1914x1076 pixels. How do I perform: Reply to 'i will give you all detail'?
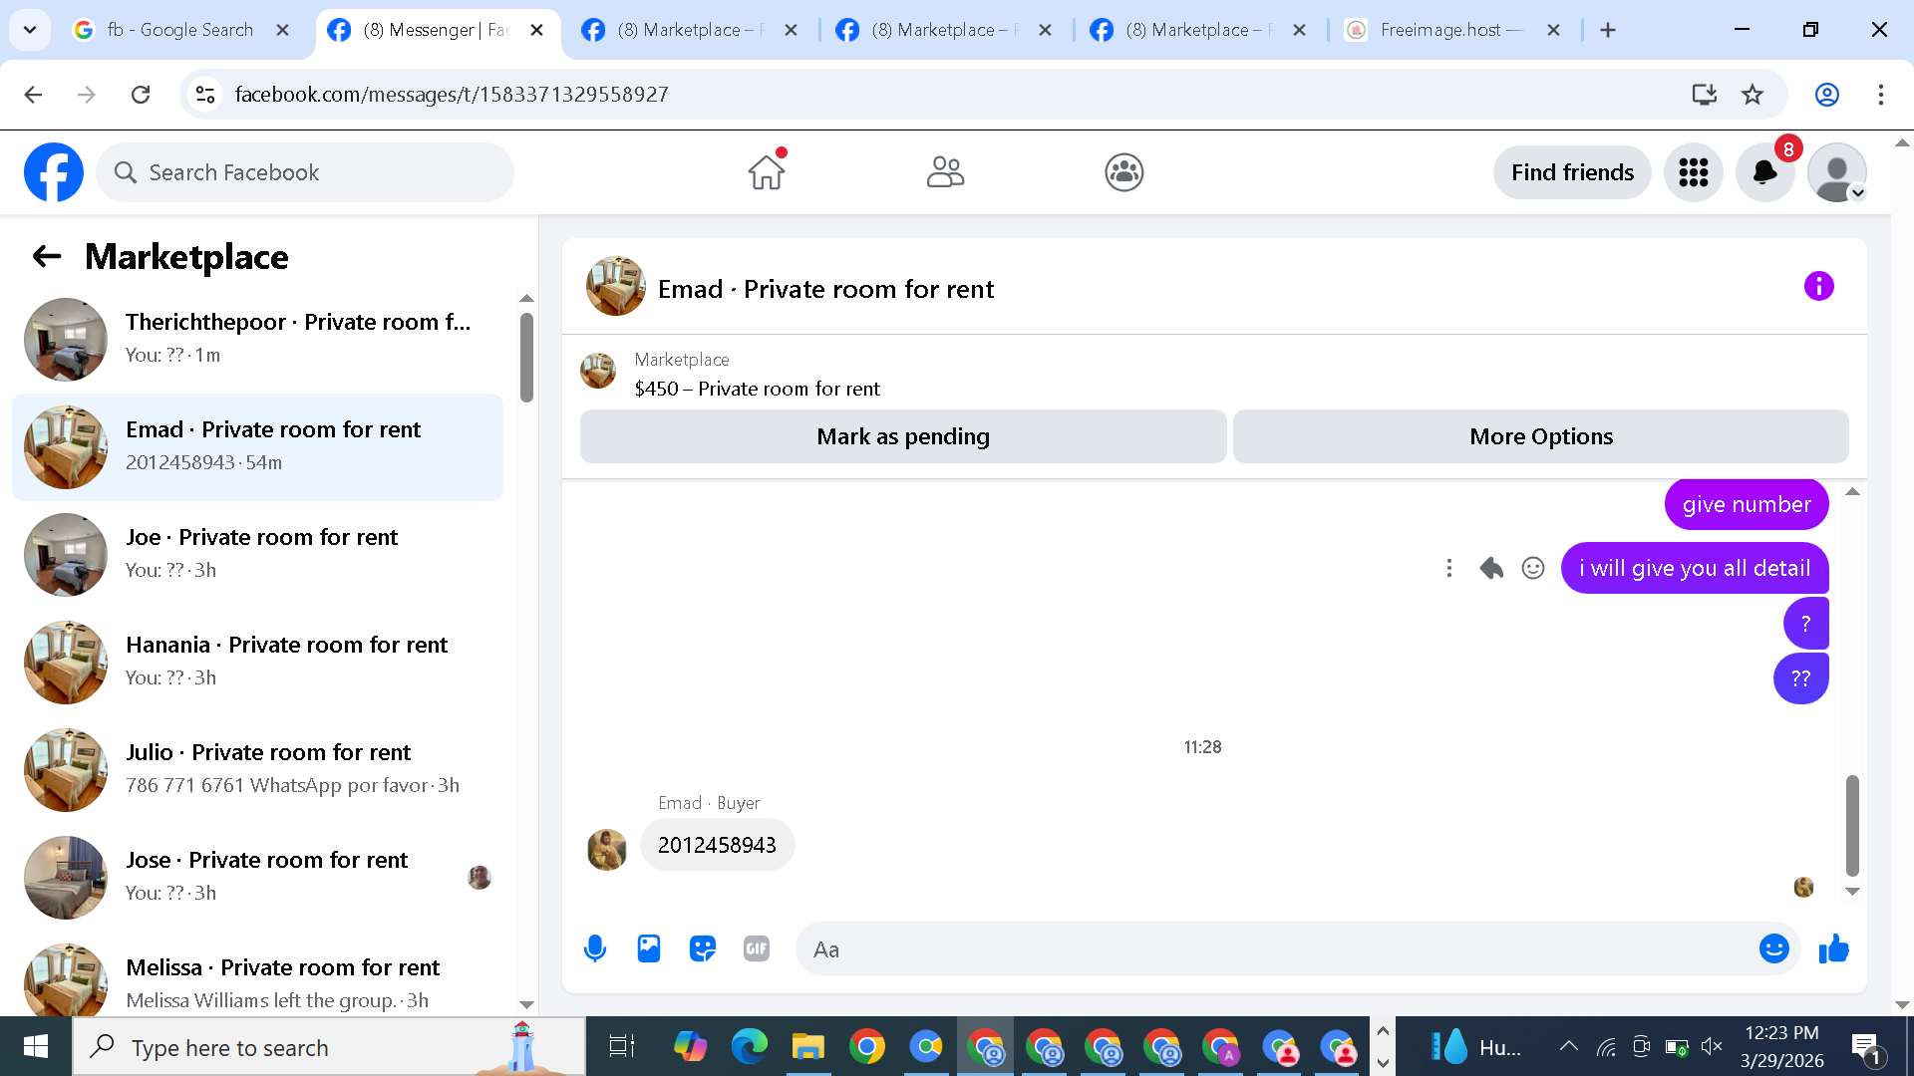click(x=1491, y=568)
